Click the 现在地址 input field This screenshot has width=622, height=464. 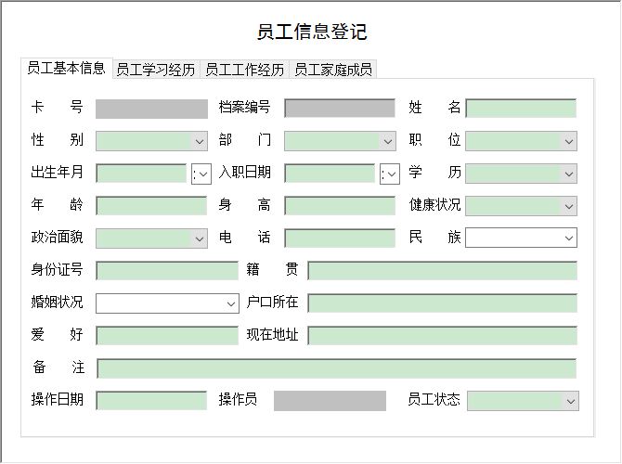coord(442,336)
